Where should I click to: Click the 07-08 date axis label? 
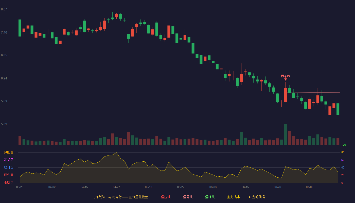tap(310, 187)
